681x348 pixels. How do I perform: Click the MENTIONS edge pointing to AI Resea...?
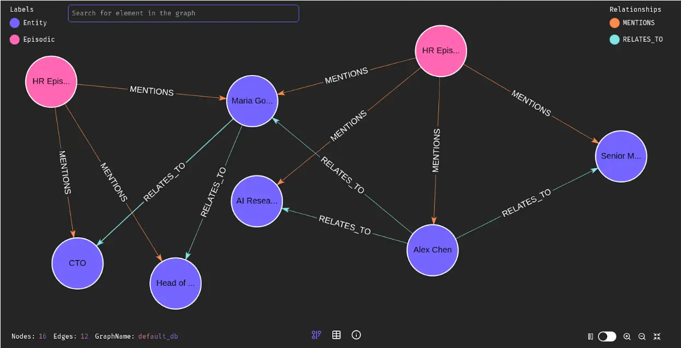coord(348,126)
